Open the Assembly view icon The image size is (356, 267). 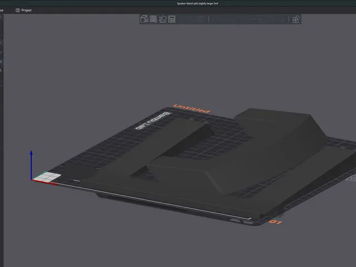tap(296, 19)
